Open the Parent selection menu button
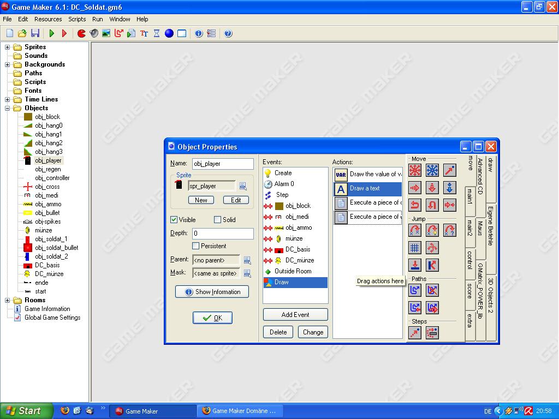Viewport: 559px width, 419px height. 247,260
